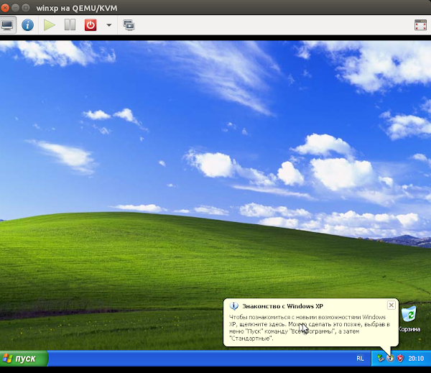Open the RL keyboard language indicator

pyautogui.click(x=360, y=359)
